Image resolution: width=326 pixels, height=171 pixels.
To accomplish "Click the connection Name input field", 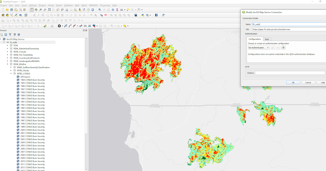I will (289, 24).
